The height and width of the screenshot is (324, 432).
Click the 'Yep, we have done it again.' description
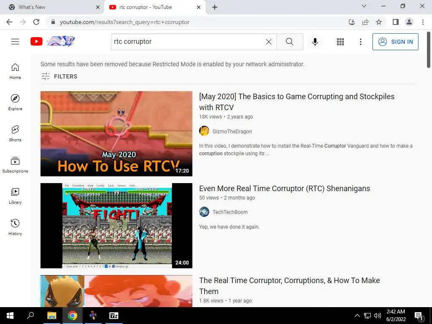(229, 227)
